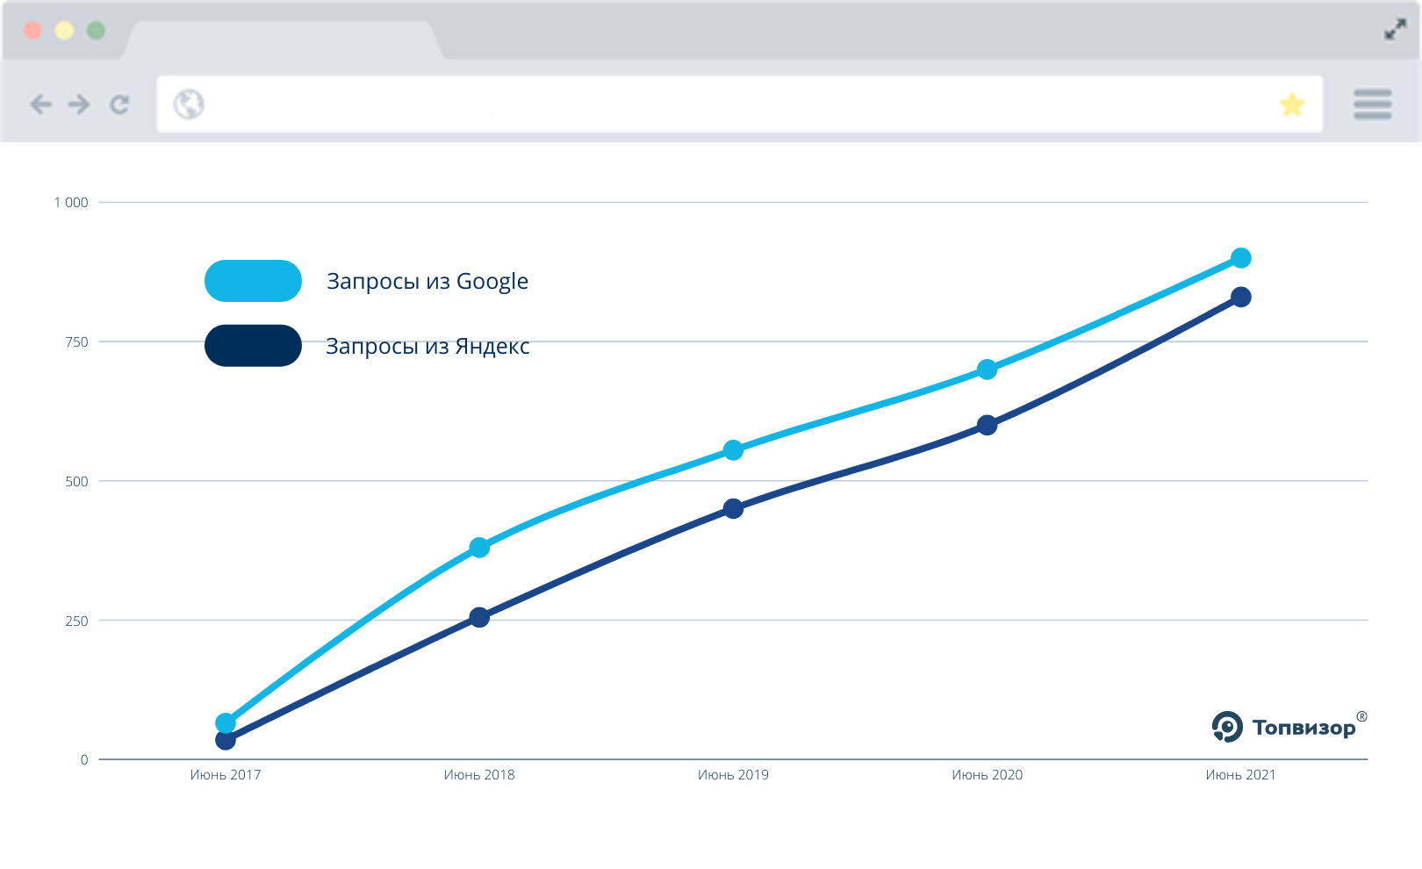Click the 'Запросы из Яндекс' legend label

[427, 347]
